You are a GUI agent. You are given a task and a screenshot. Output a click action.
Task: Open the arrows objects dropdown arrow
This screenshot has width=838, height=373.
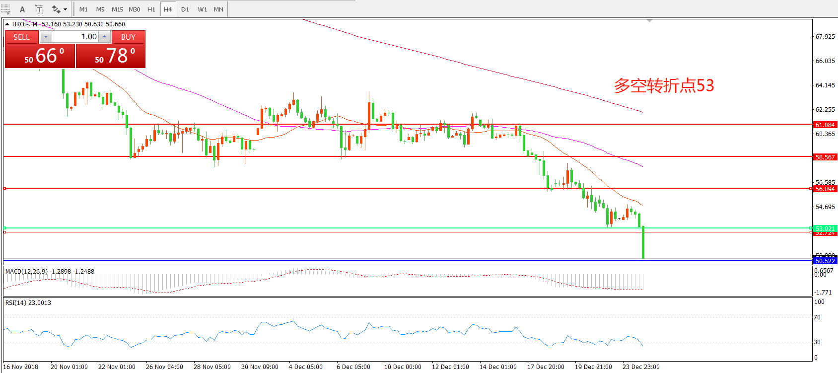coord(65,9)
